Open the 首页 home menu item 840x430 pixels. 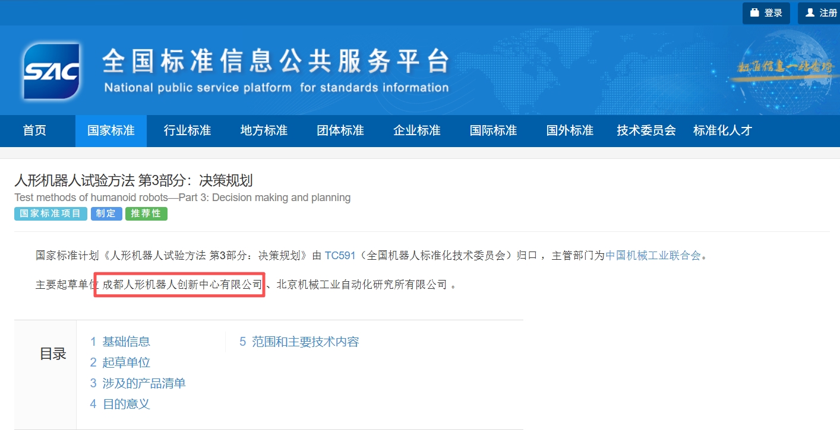tap(34, 130)
